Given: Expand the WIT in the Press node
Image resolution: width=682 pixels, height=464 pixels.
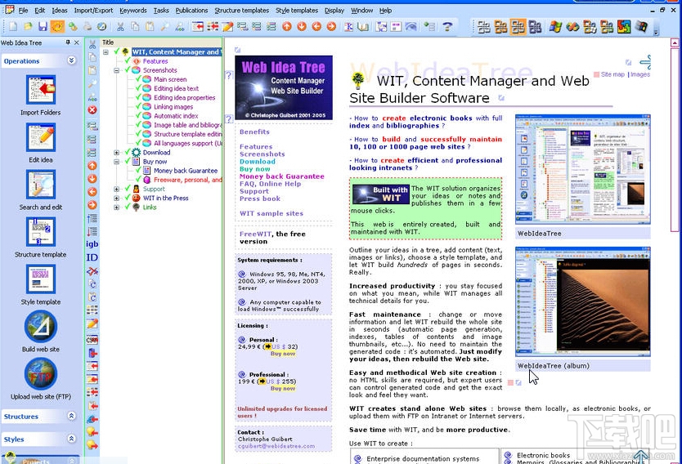Looking at the screenshot, I should pyautogui.click(x=117, y=199).
